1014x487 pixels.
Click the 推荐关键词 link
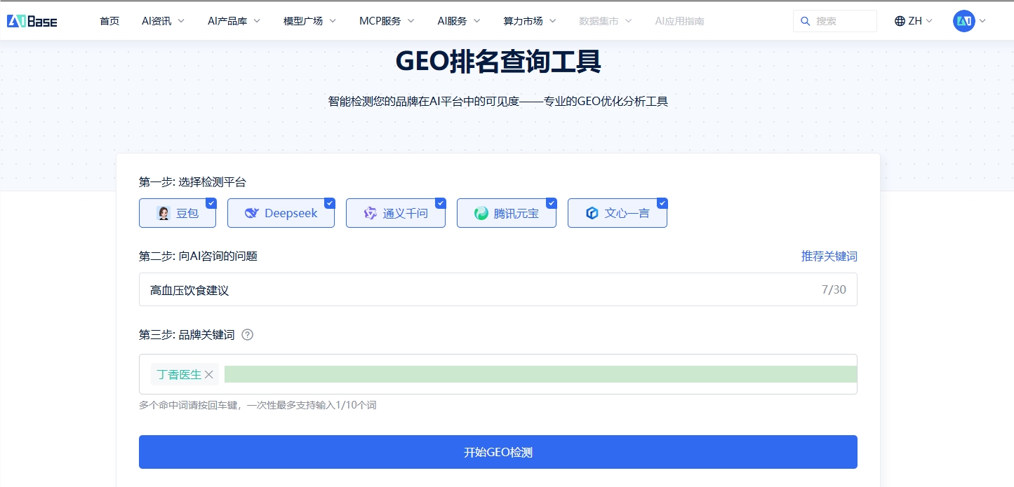(829, 256)
